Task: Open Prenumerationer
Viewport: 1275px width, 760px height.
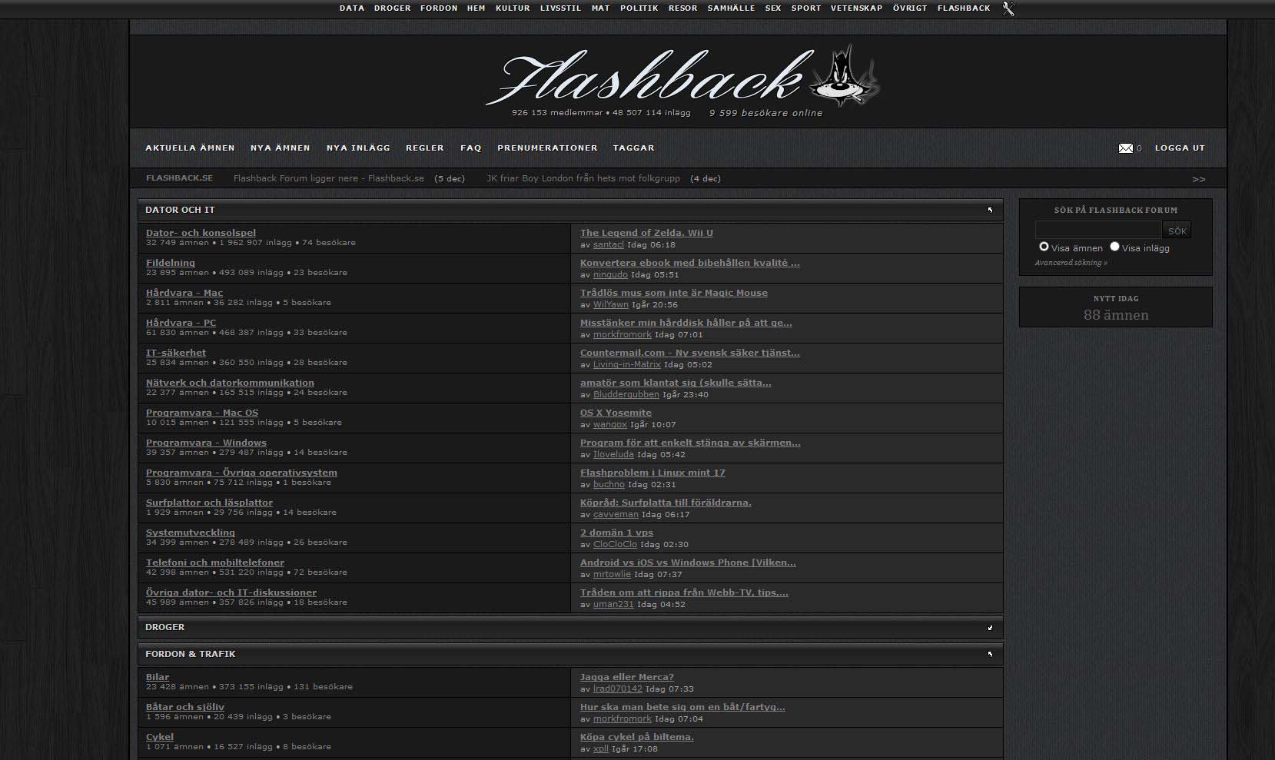Action: (547, 148)
